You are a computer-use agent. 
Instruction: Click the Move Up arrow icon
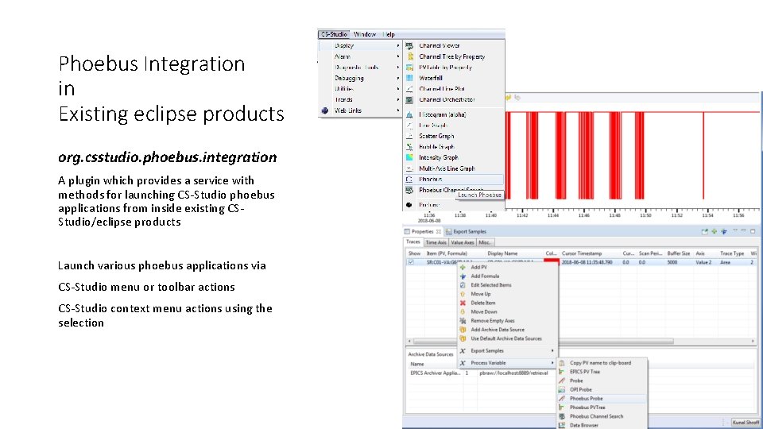click(x=463, y=294)
